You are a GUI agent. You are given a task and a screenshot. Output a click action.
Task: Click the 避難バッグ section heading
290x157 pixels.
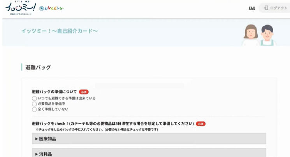tap(38, 67)
